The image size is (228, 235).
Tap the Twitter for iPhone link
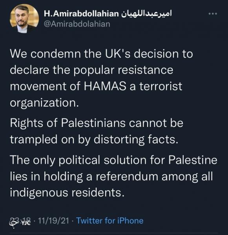click(110, 221)
